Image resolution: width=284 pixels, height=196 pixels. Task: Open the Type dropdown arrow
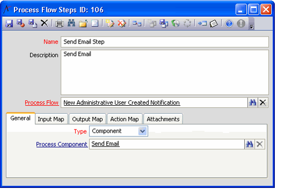143,131
